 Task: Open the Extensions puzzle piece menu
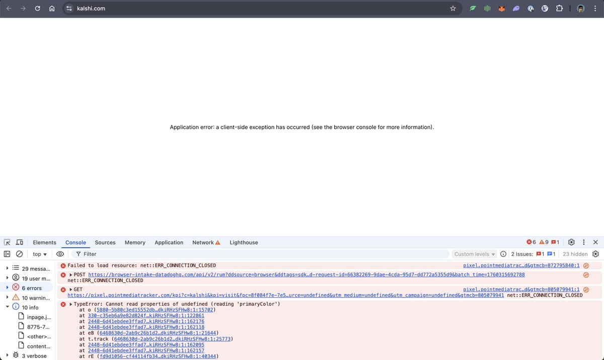(559, 9)
